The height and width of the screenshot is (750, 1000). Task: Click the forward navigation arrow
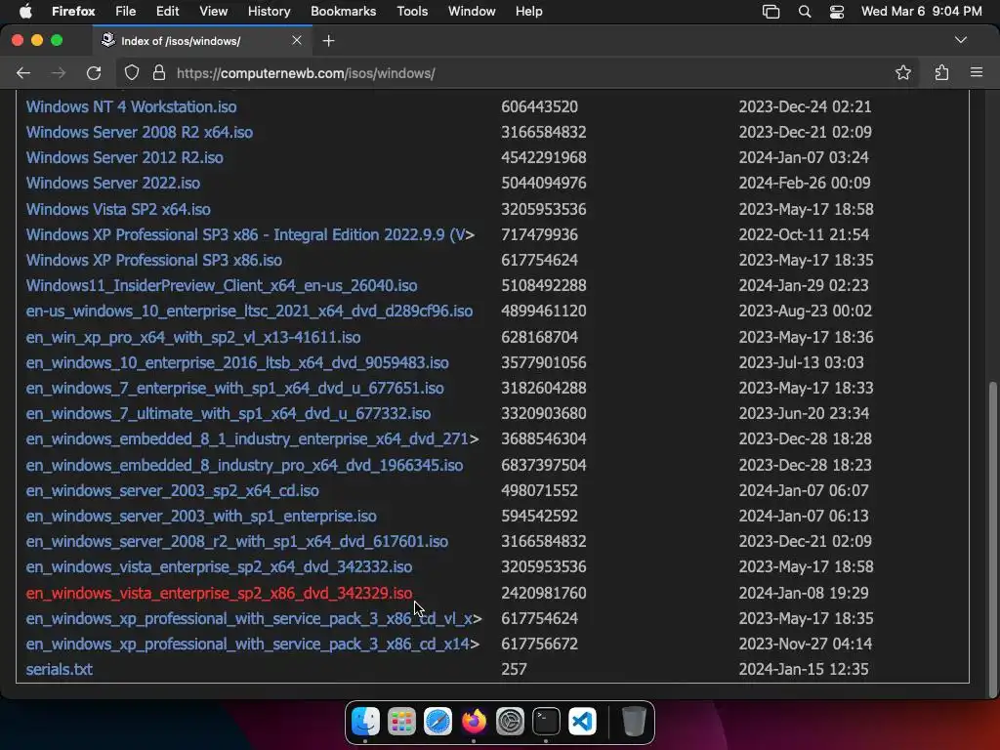point(58,72)
